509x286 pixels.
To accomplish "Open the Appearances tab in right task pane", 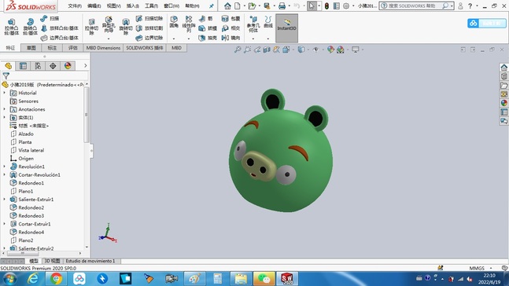I will click(503, 103).
